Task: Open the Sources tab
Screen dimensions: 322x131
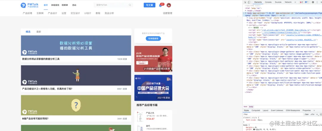Action: pos(278,2)
